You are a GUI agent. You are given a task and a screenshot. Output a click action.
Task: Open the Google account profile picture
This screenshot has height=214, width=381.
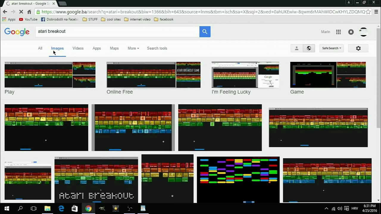tap(363, 32)
